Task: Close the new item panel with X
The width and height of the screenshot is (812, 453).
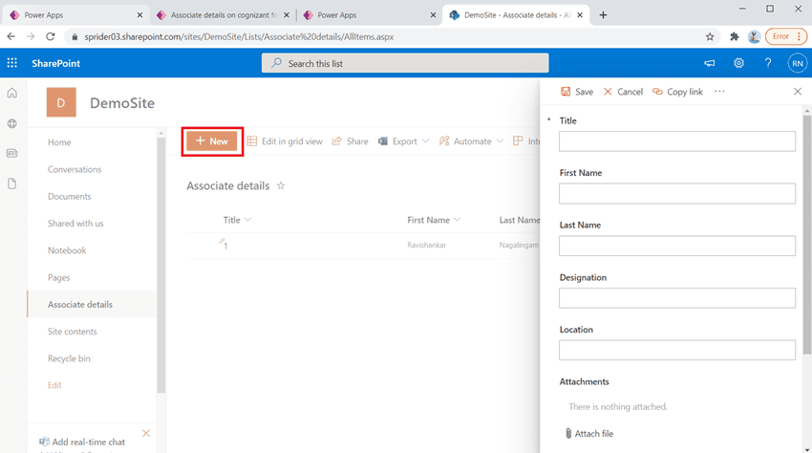Action: click(x=798, y=92)
